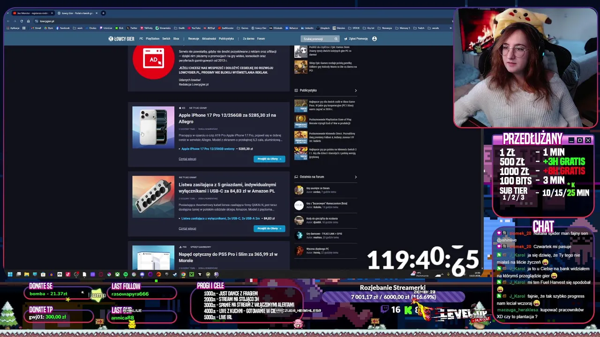
Task: Click the search magnifier in Szukaj promocji
Action: coord(336,39)
